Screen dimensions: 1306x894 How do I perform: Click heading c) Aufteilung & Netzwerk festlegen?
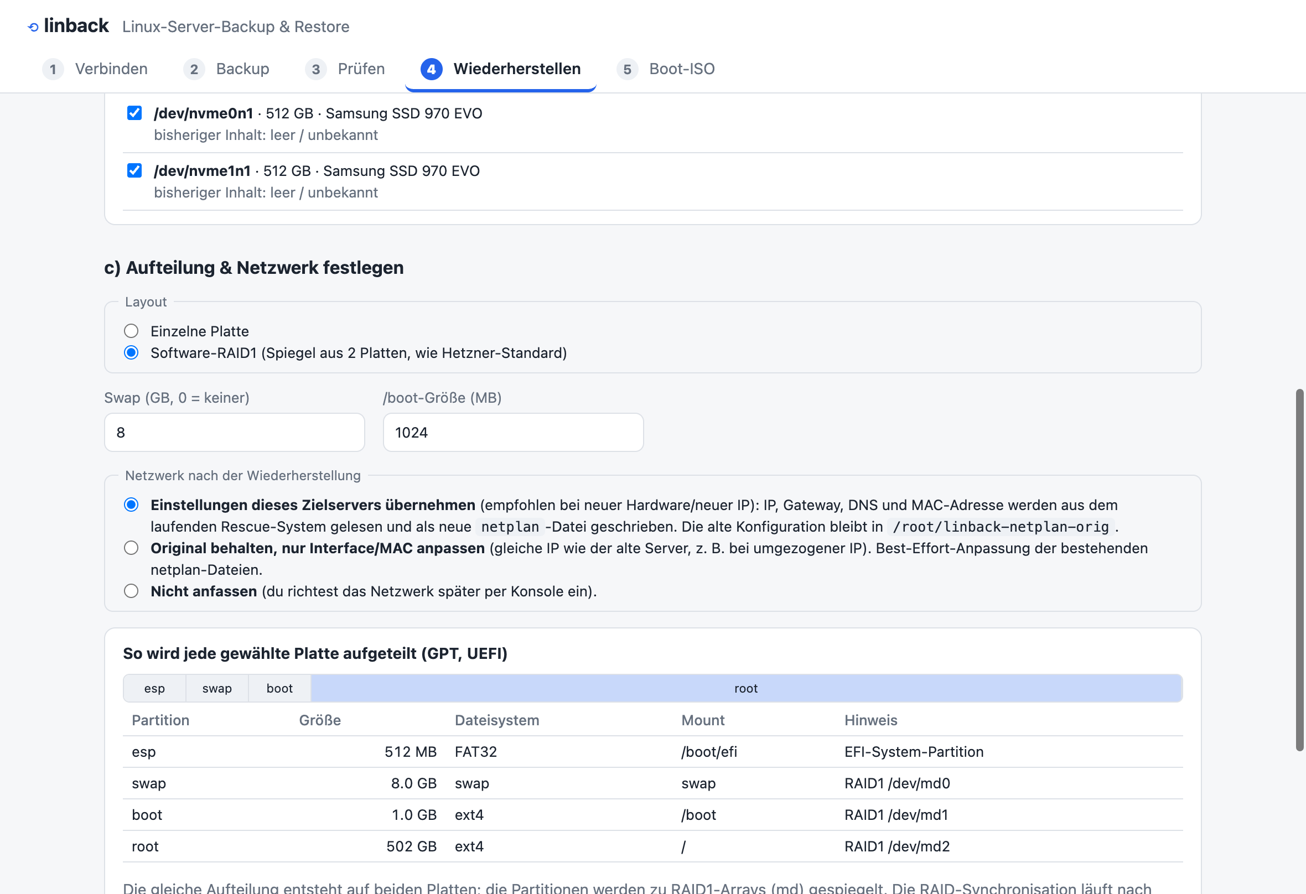click(254, 267)
